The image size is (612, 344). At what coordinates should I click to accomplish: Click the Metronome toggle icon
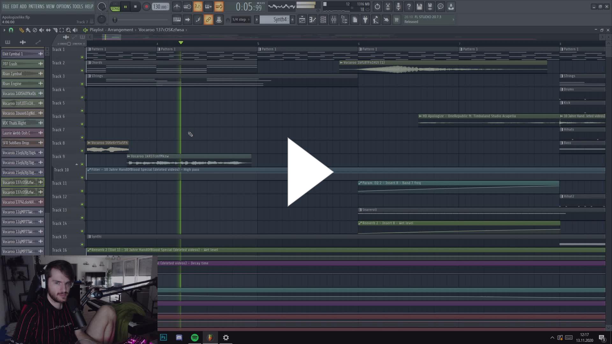tap(177, 6)
